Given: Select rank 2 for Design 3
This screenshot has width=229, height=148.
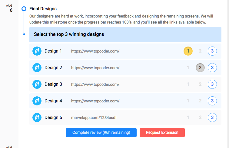Looking at the screenshot, I should click(x=200, y=84).
